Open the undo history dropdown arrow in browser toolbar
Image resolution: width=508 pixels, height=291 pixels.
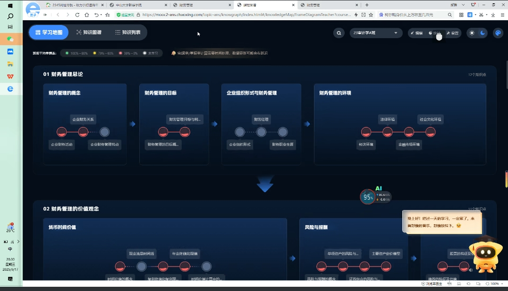click(102, 15)
